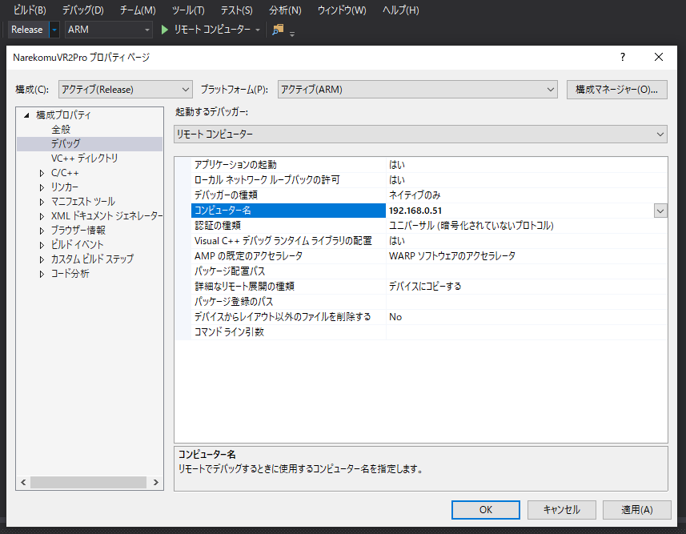Click the find in files toolbar icon
This screenshot has height=534, width=686.
pos(278,30)
